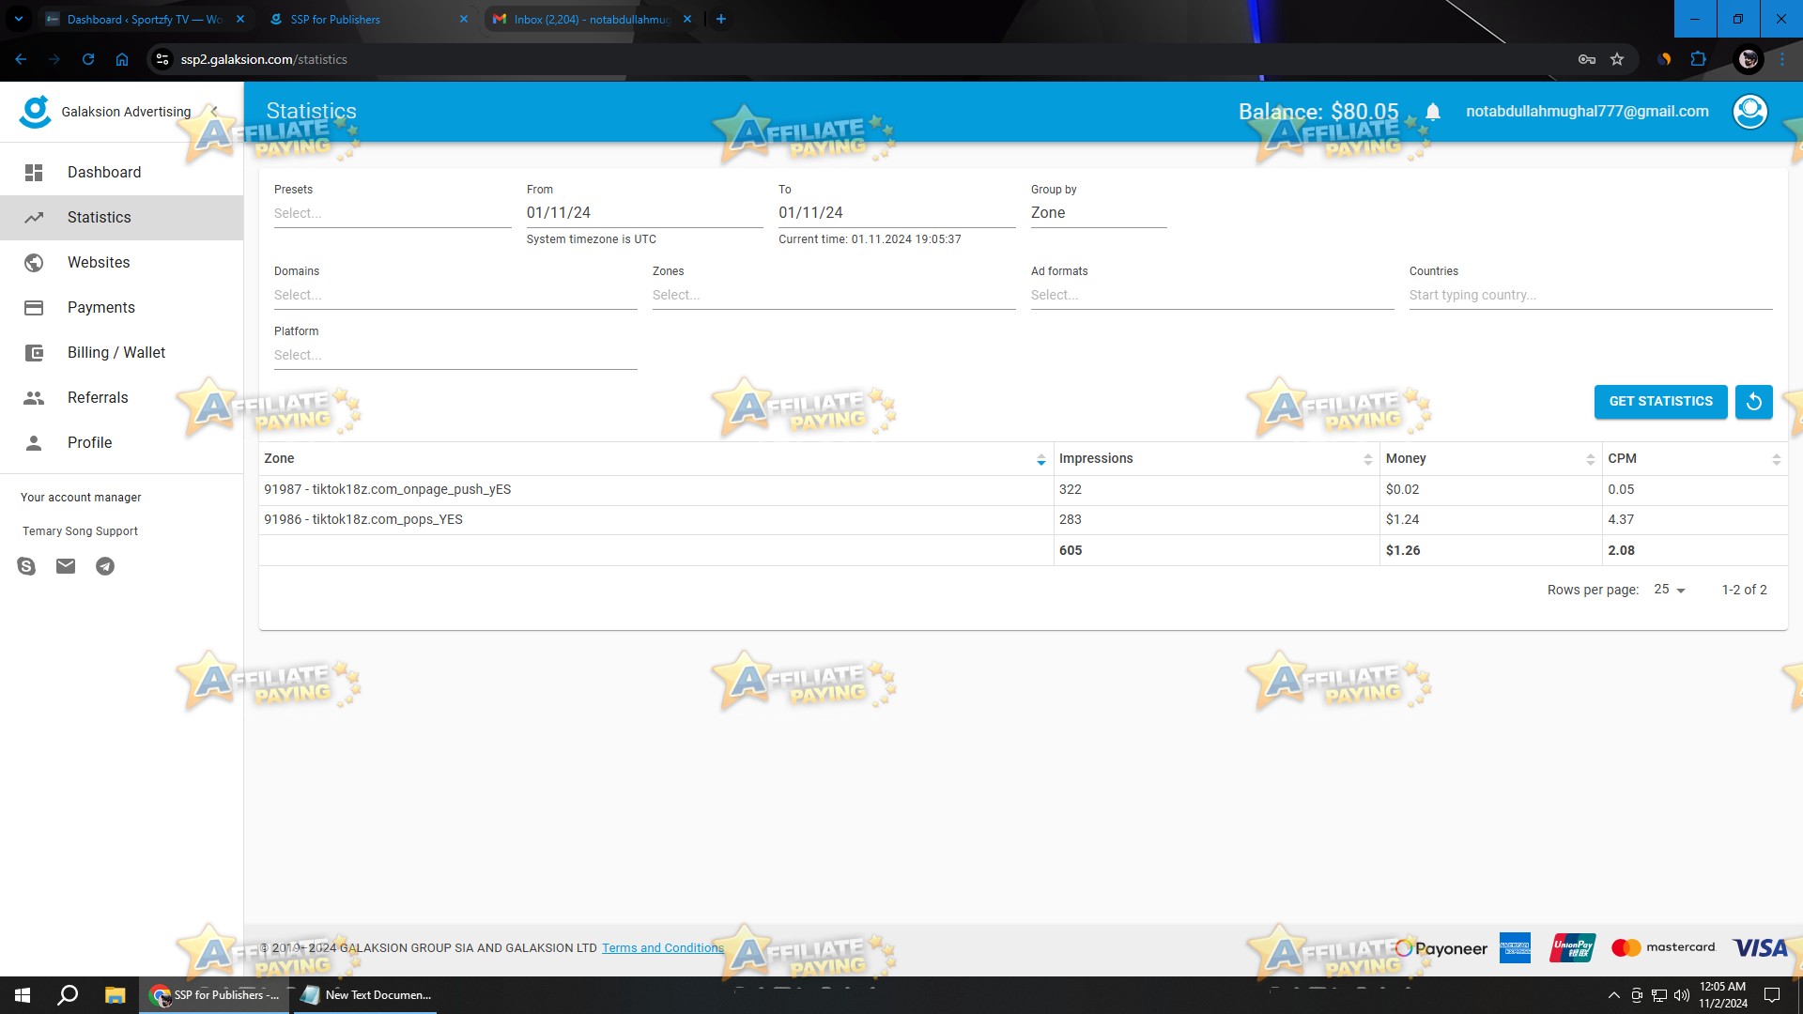Click the account email in header
1803x1014 pixels.
coord(1587,112)
